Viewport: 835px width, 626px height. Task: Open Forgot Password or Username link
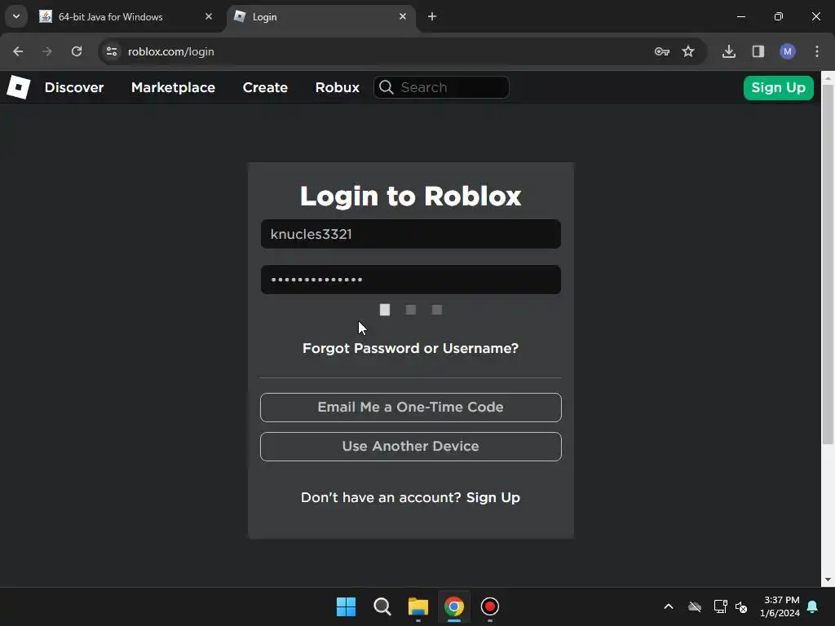tap(411, 348)
